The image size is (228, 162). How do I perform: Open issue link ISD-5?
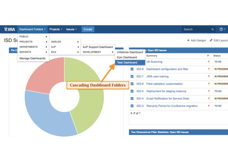tap(140, 91)
